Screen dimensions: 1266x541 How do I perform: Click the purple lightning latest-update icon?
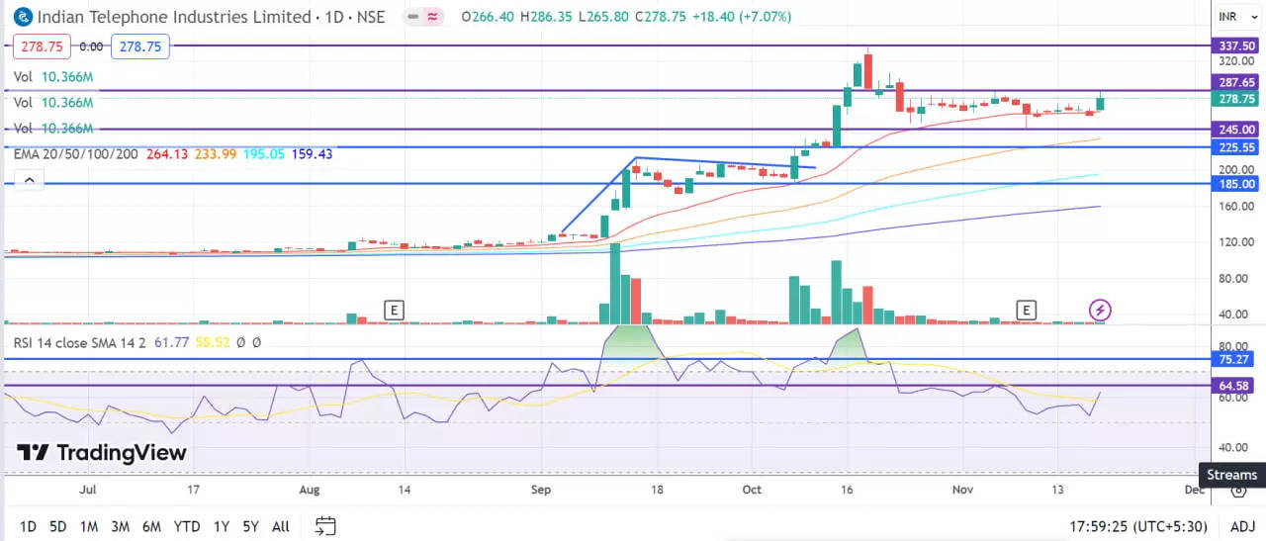(1100, 311)
